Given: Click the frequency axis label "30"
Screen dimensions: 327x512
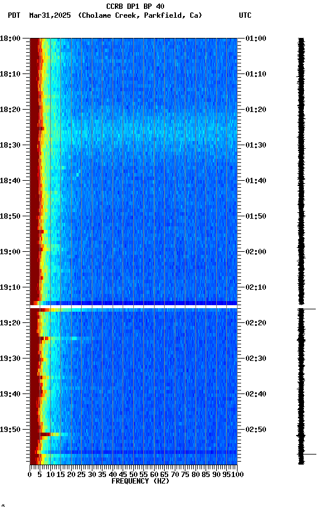Looking at the screenshot, I should click(x=92, y=475).
